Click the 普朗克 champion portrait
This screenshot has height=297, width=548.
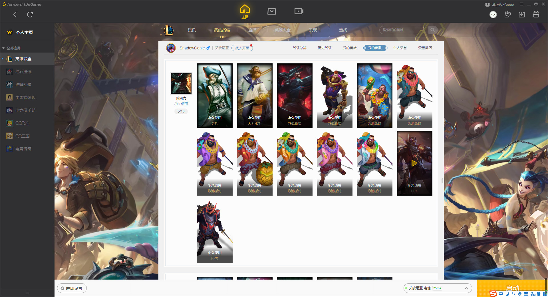click(181, 83)
